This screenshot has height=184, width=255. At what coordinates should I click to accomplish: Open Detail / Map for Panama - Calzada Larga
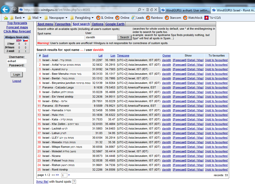(195, 87)
